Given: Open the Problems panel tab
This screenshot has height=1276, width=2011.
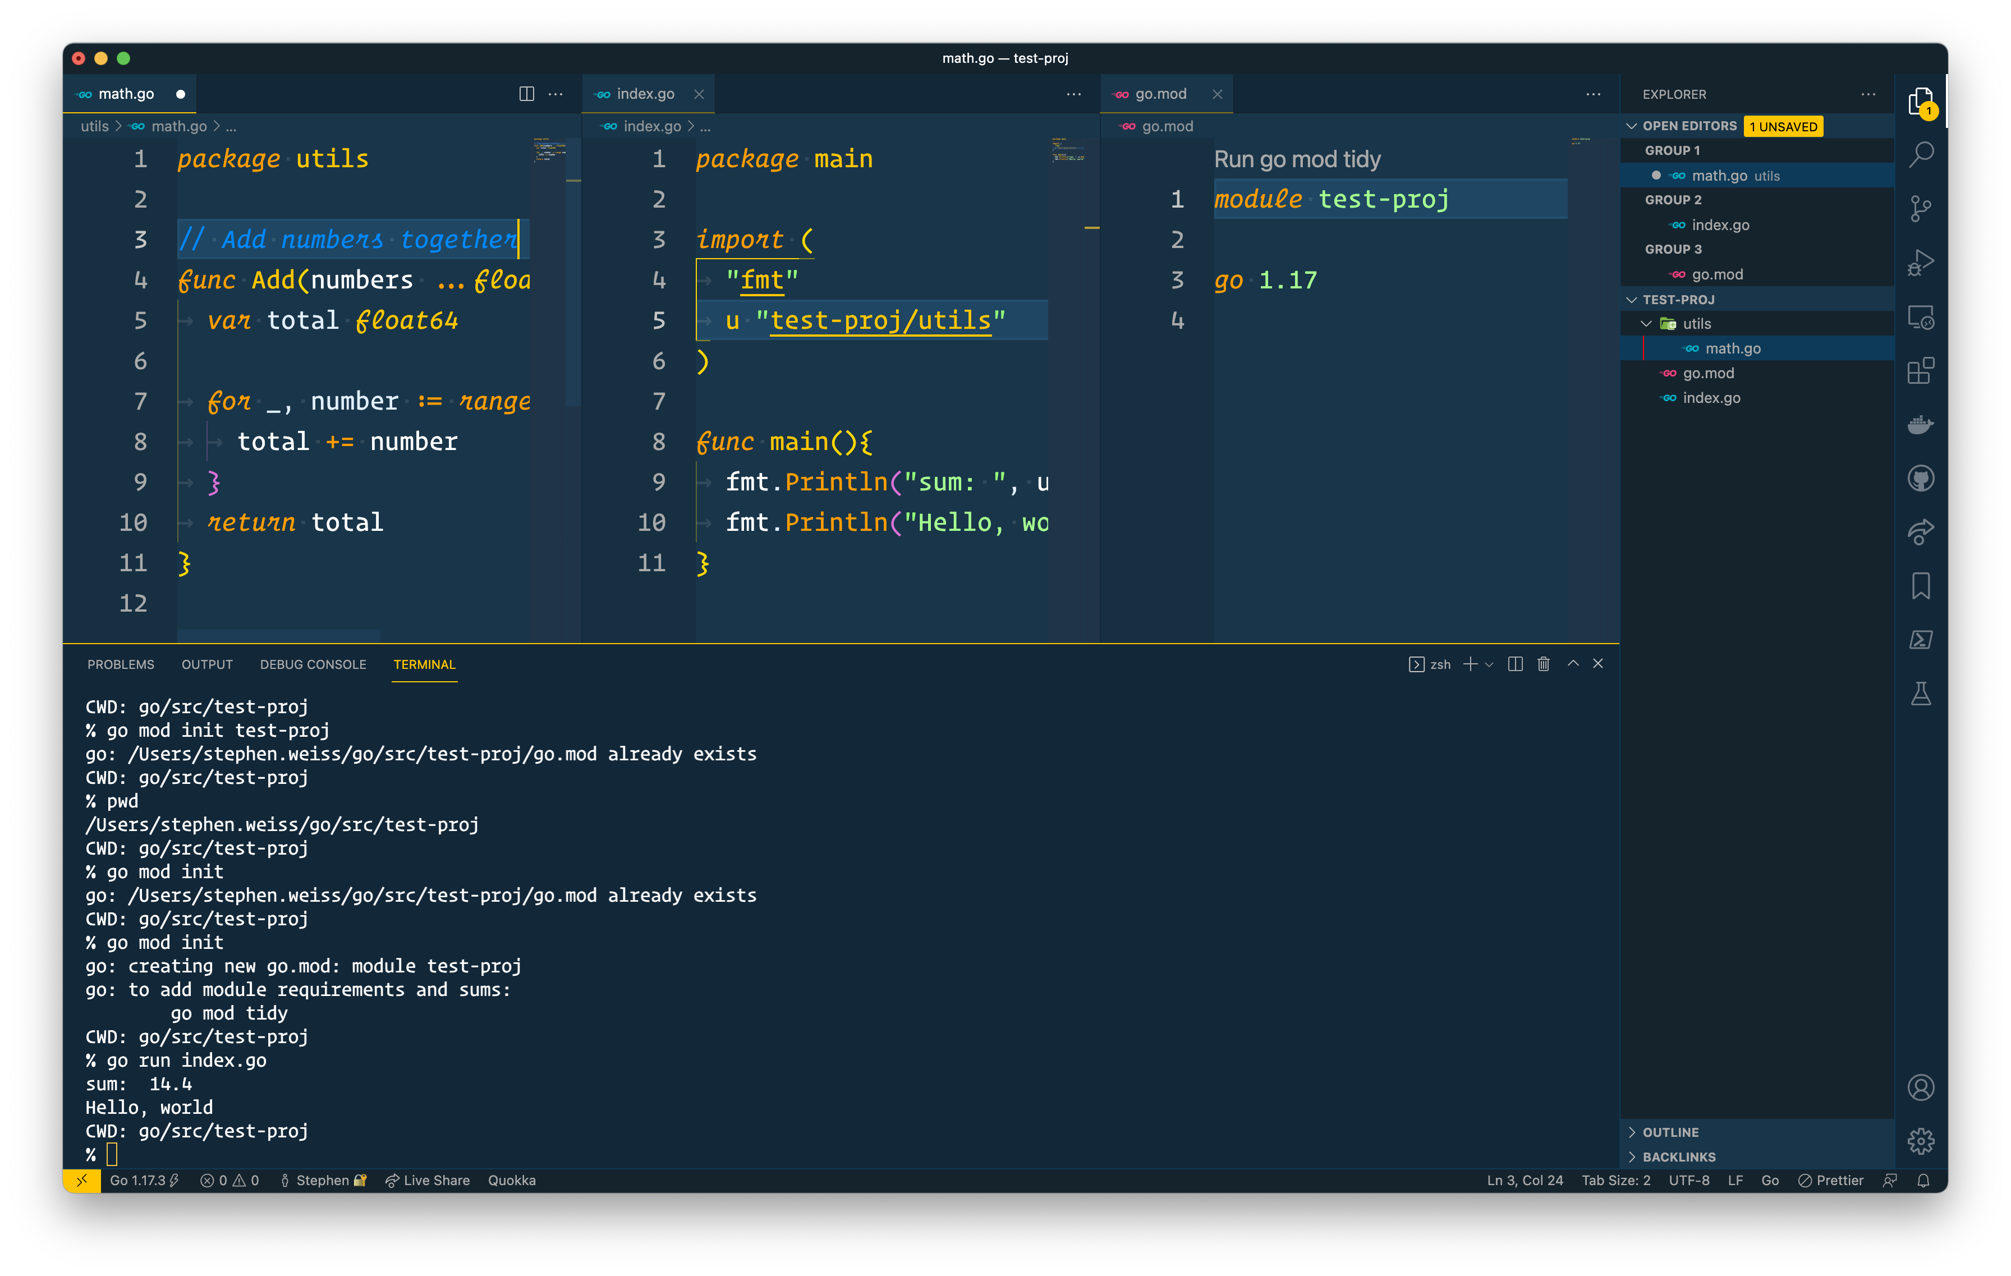Looking at the screenshot, I should tap(120, 664).
